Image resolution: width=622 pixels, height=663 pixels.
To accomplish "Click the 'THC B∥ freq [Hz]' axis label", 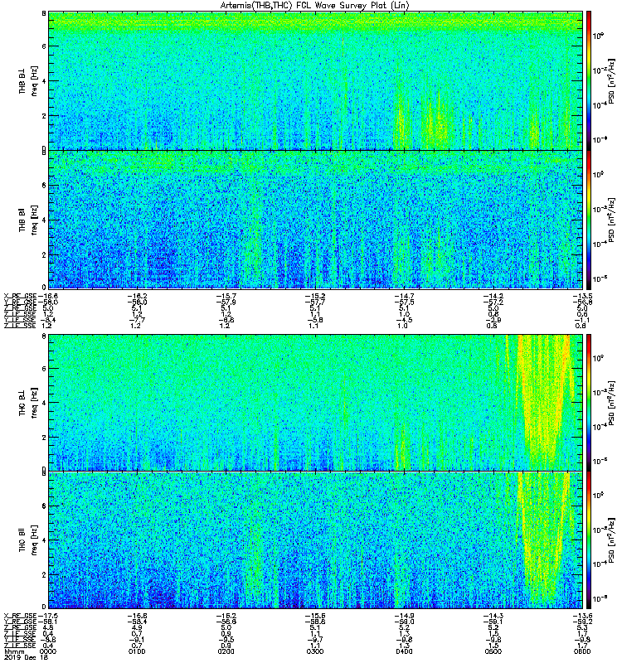I will click(28, 540).
